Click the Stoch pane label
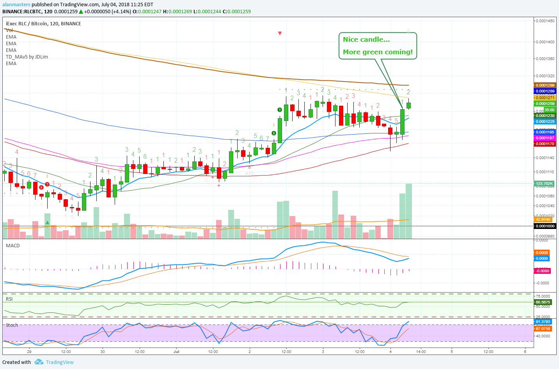 [x=12, y=325]
